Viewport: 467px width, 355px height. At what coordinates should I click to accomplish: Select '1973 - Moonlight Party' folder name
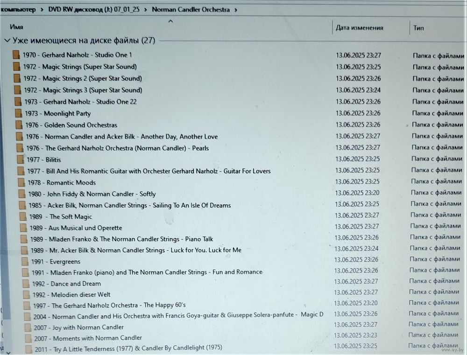tap(58, 113)
